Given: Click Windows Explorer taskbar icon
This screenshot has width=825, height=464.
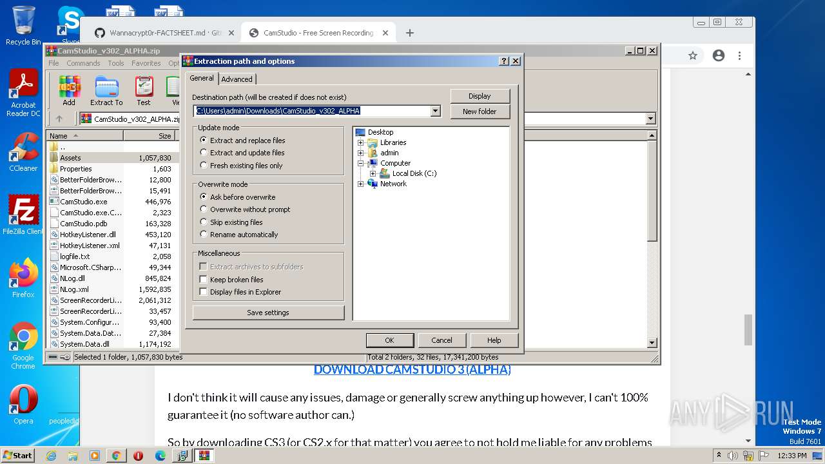Looking at the screenshot, I should point(73,456).
